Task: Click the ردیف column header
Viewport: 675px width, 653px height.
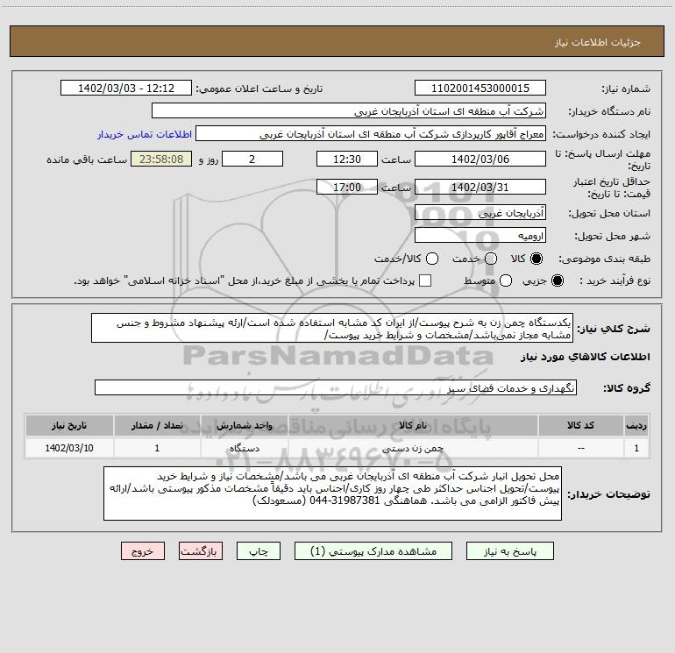Action: (636, 425)
